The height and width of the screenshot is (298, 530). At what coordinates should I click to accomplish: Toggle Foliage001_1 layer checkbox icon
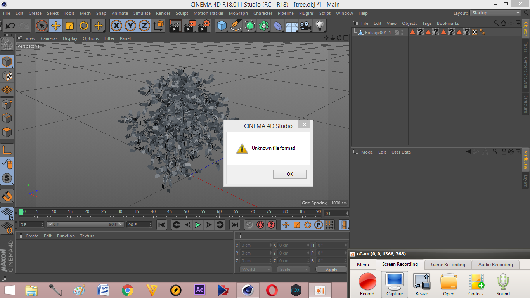pyautogui.click(x=397, y=32)
